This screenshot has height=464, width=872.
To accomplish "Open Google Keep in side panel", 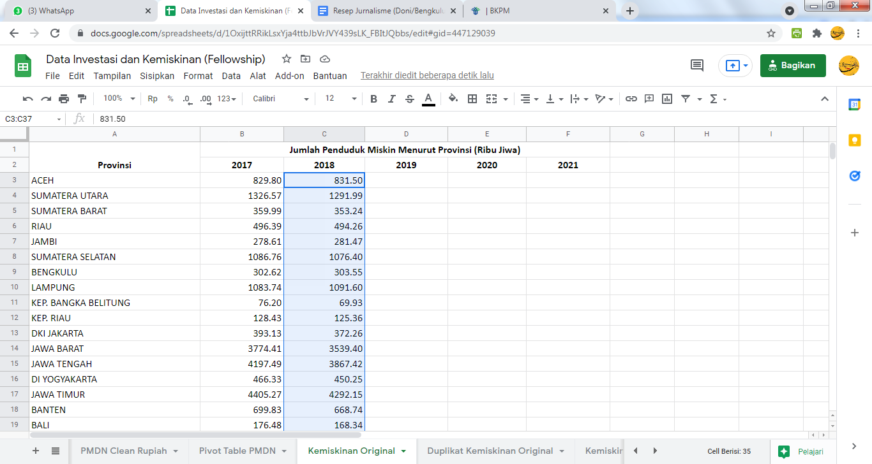I will 855,140.
